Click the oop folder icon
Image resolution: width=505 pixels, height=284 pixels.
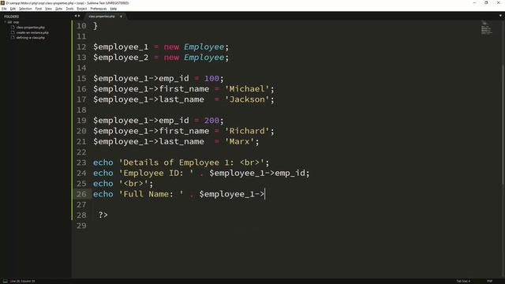tap(9, 22)
